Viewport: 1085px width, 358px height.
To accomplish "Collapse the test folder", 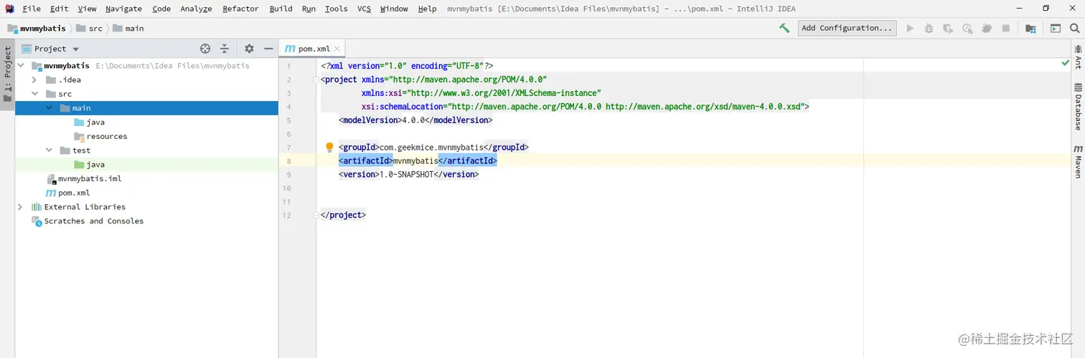I will point(49,150).
